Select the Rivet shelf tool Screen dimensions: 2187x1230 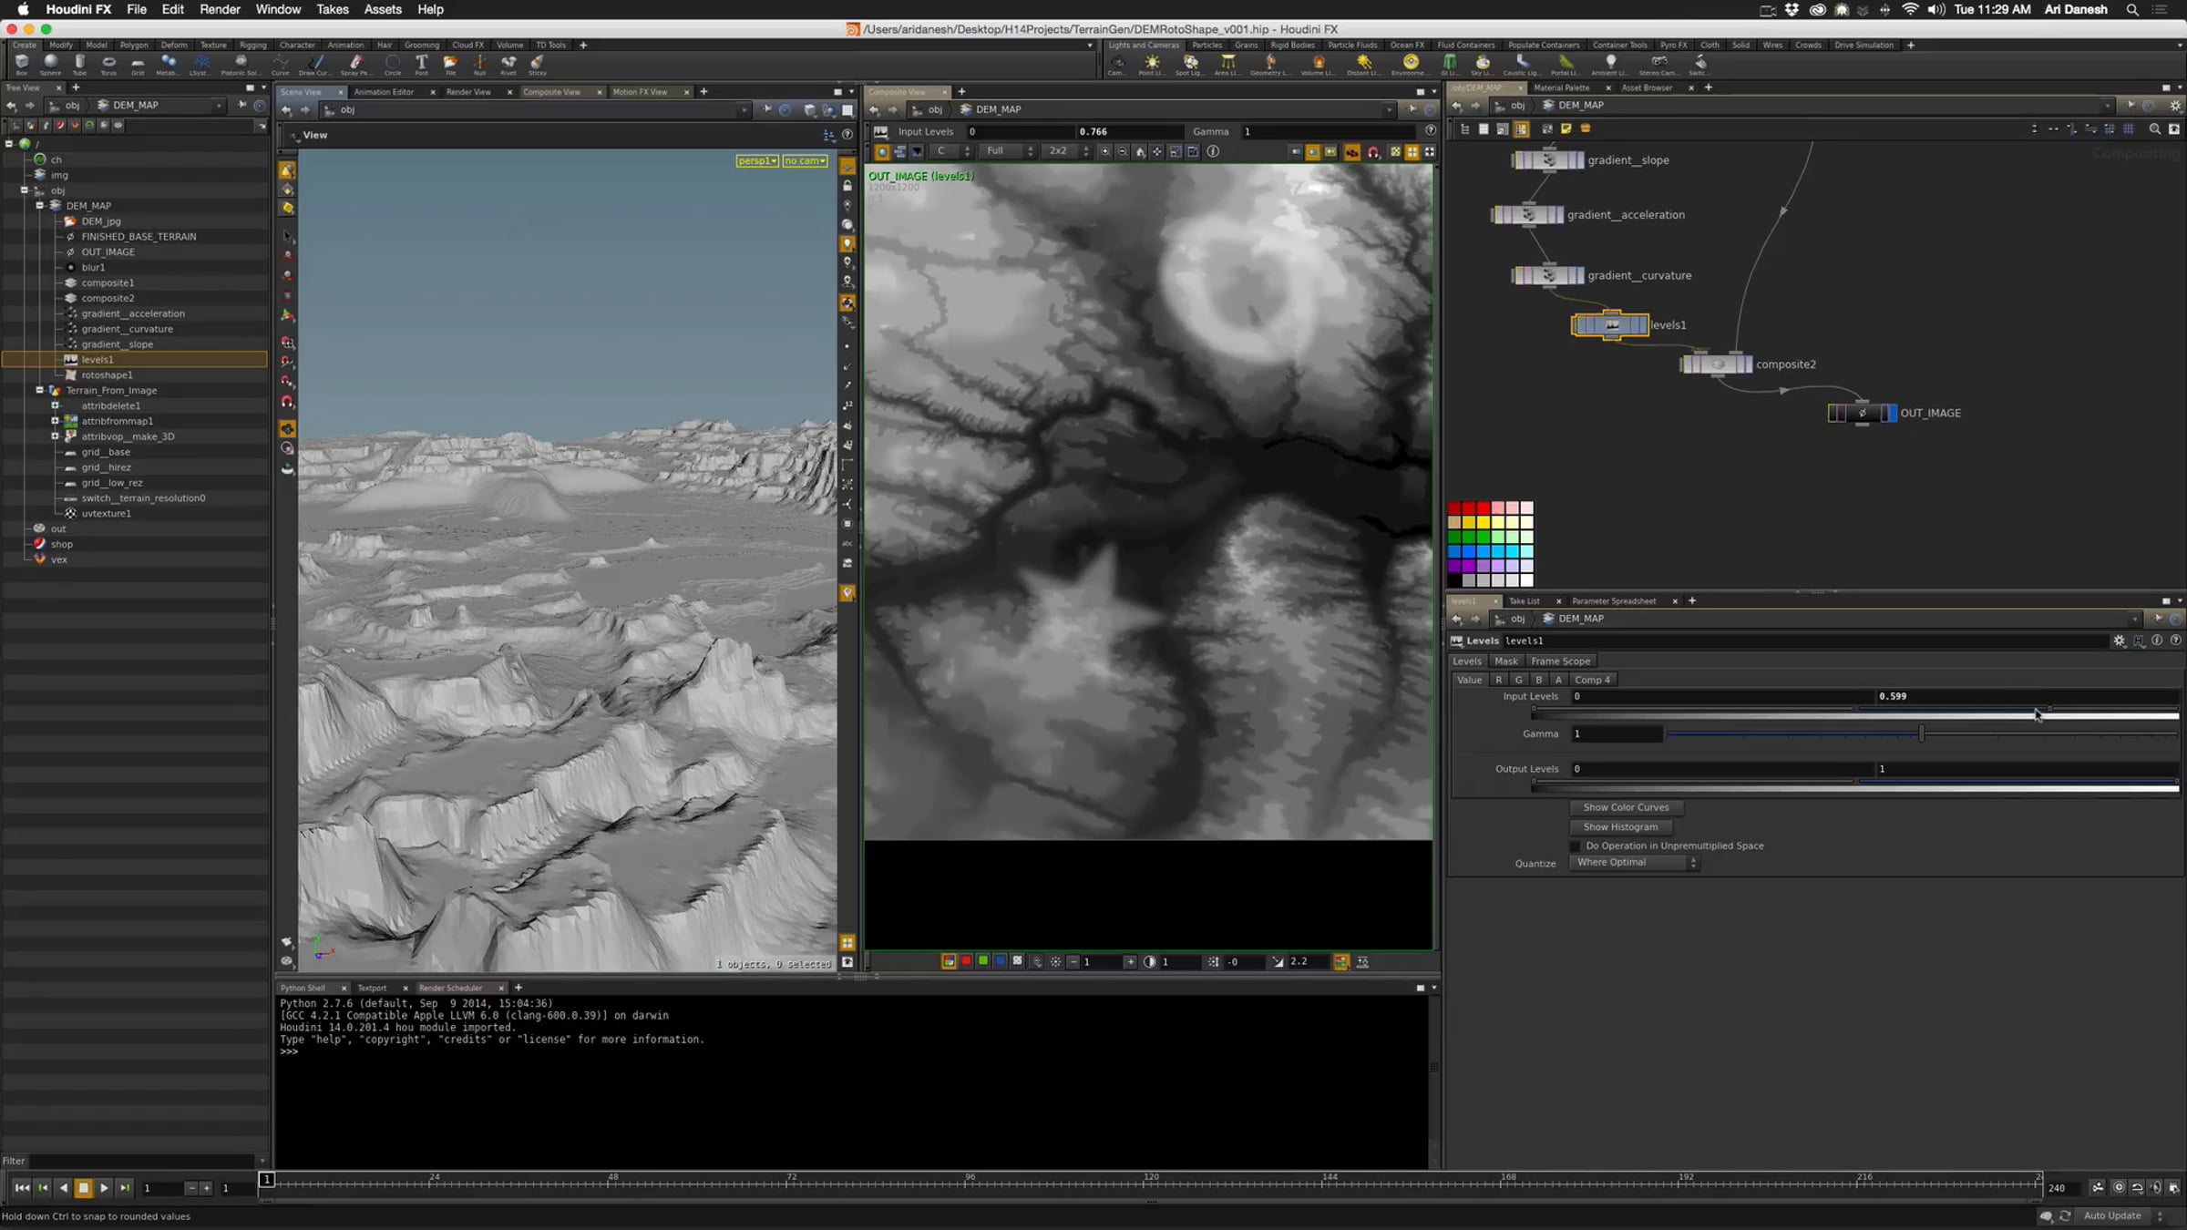click(508, 64)
